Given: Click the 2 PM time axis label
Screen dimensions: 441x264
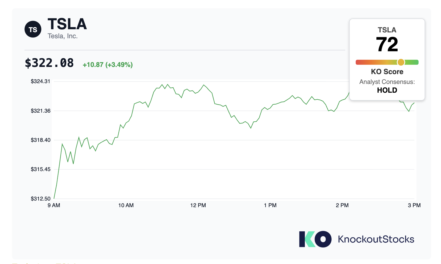Looking at the screenshot, I should pyautogui.click(x=342, y=205).
